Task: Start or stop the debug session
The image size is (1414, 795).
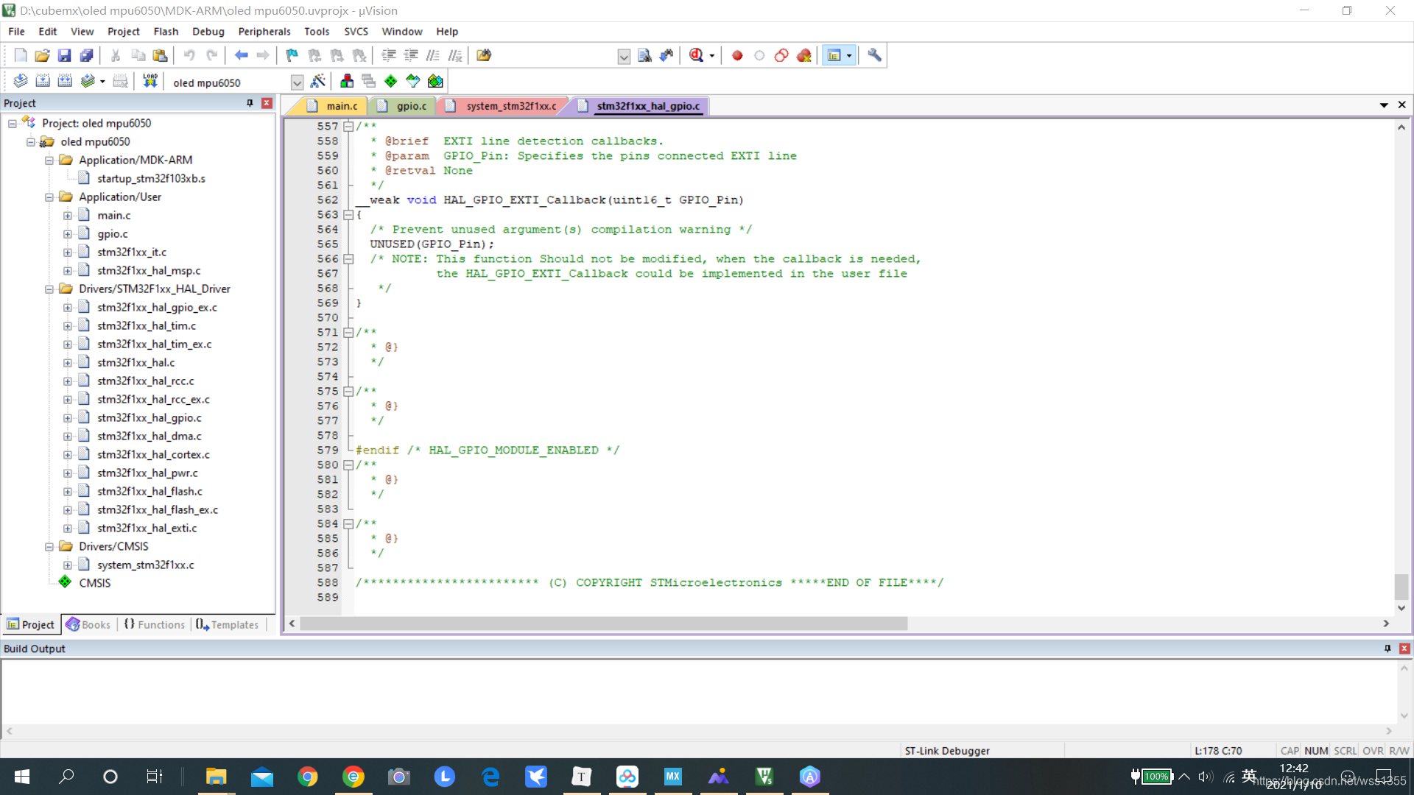Action: (x=697, y=55)
